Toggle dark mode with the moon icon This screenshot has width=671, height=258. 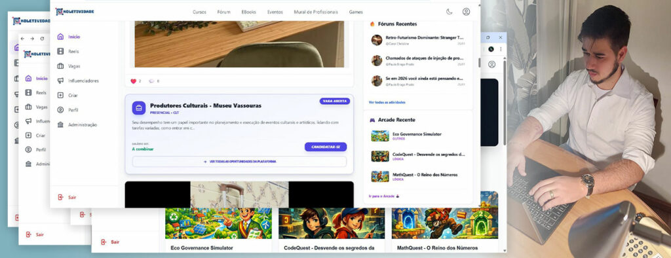point(449,12)
